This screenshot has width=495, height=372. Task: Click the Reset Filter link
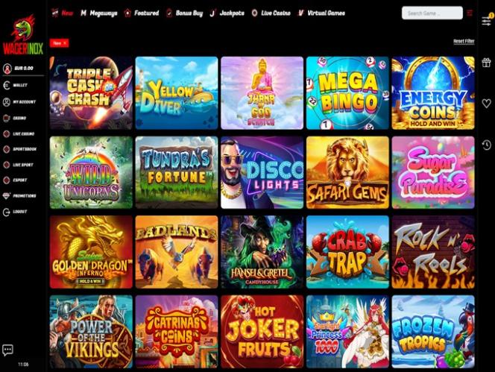[x=464, y=41]
